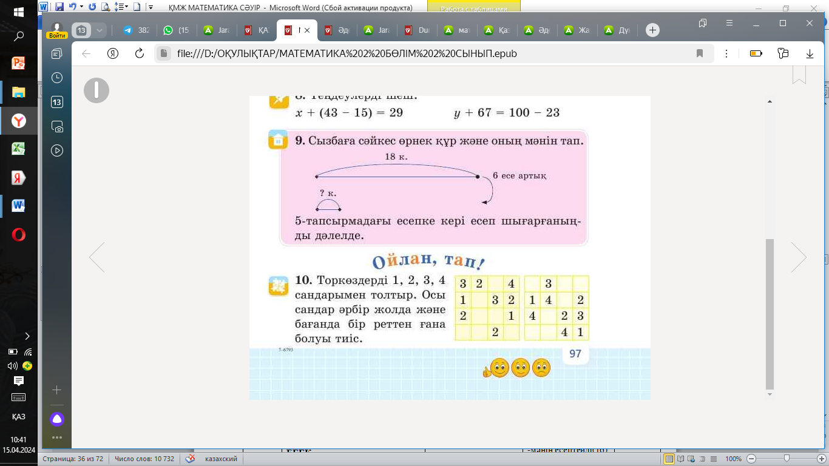Go back using the browser back arrow
Viewport: 829px width, 466px height.
coord(86,53)
